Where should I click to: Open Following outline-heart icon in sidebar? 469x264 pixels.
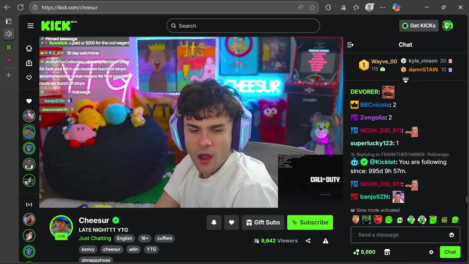29,78
